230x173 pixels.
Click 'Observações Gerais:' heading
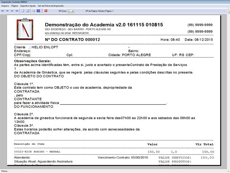click(x=32, y=61)
